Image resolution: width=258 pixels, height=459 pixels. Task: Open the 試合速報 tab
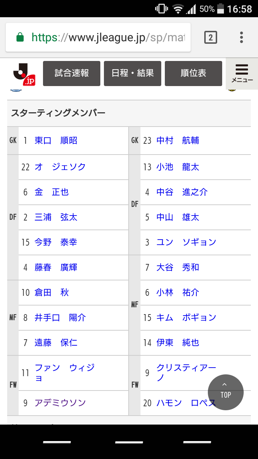pos(72,74)
